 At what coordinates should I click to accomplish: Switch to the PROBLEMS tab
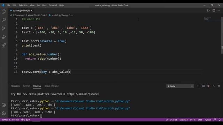click(15, 86)
